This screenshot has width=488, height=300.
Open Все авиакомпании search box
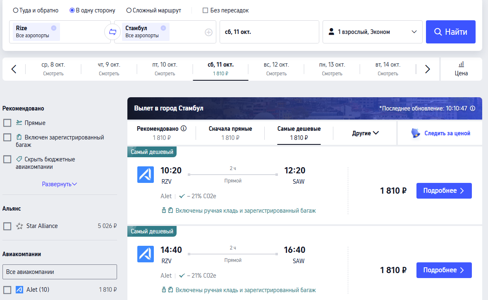click(x=60, y=272)
